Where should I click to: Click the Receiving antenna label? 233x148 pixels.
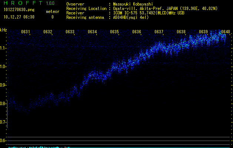coord(85,17)
